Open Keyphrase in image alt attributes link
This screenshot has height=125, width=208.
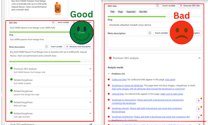tap(127, 86)
